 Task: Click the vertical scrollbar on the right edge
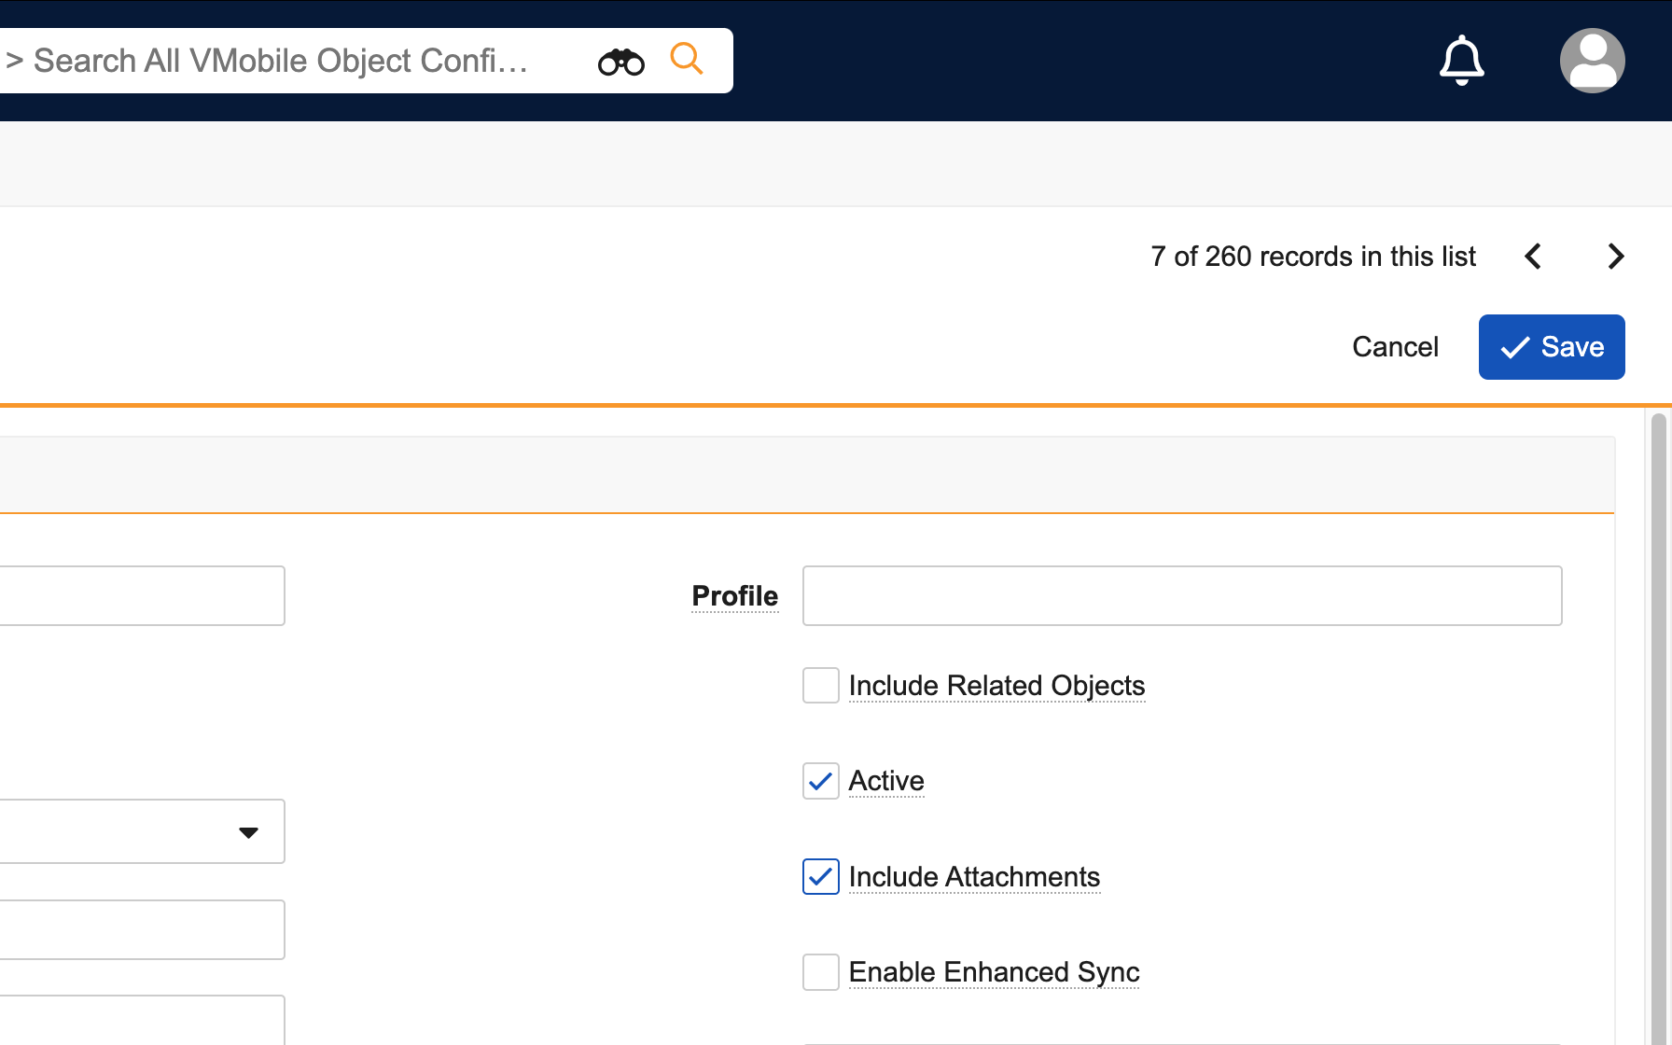(x=1658, y=728)
